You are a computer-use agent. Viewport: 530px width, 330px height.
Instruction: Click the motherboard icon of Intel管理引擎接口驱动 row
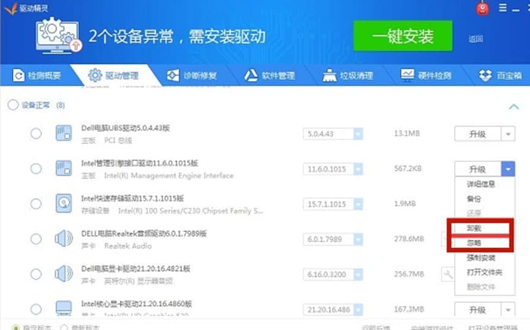pyautogui.click(x=64, y=168)
